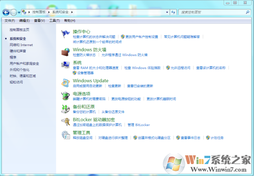The image size is (254, 176).
Task: Click 查看该计算机的名称 link
Action: click(x=211, y=68)
